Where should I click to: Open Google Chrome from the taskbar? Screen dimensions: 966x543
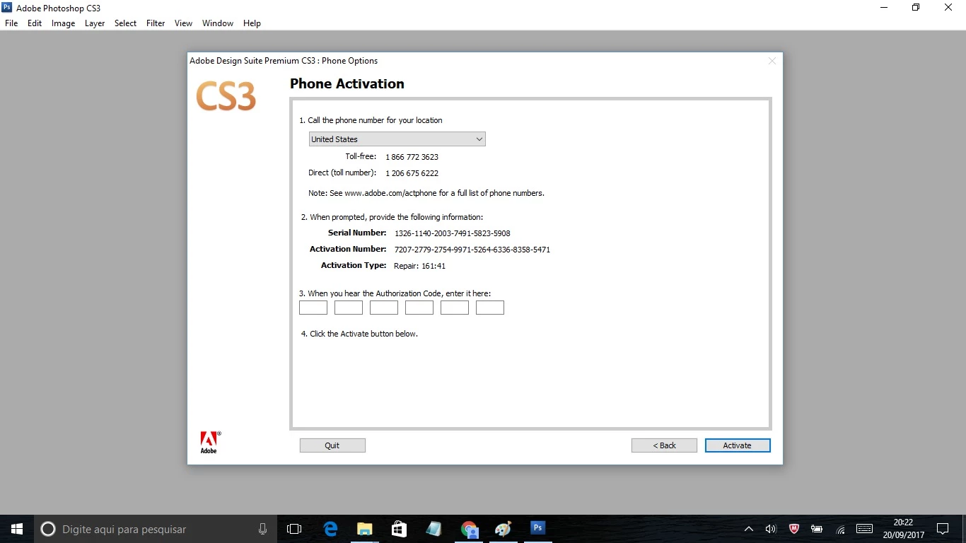pos(469,529)
